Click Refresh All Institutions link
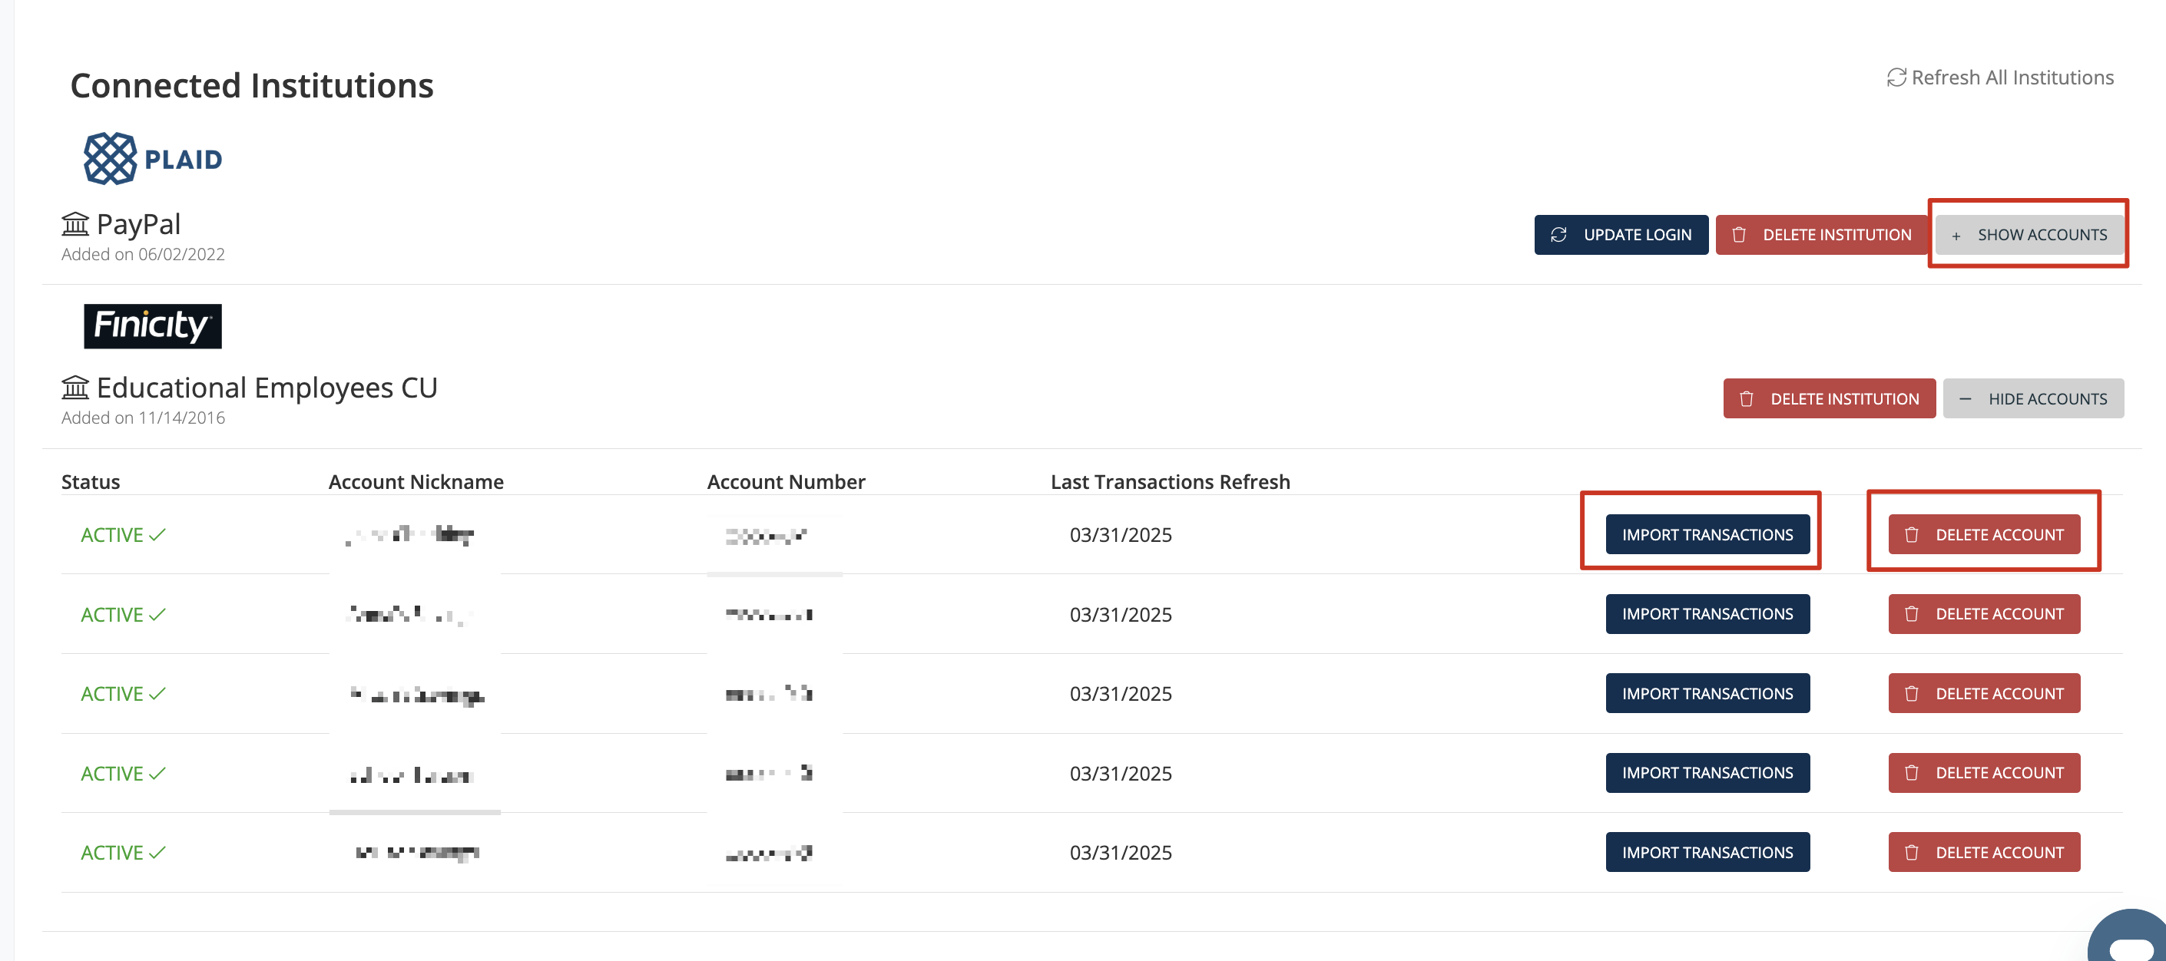This screenshot has width=2166, height=961. click(2012, 78)
